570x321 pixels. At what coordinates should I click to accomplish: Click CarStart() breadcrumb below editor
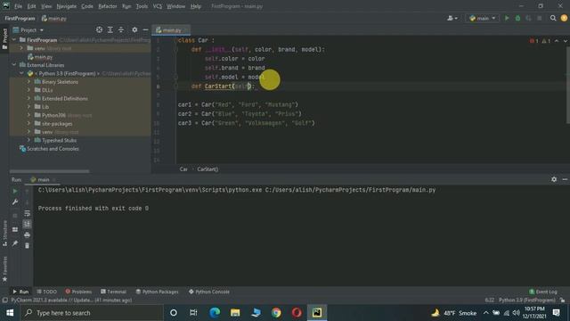pos(208,169)
